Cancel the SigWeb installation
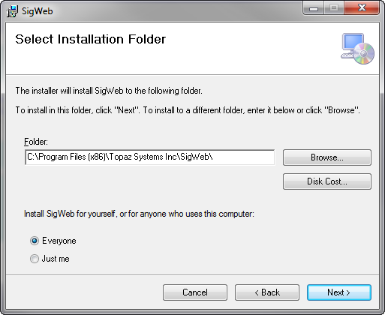The height and width of the screenshot is (315, 385). [195, 292]
